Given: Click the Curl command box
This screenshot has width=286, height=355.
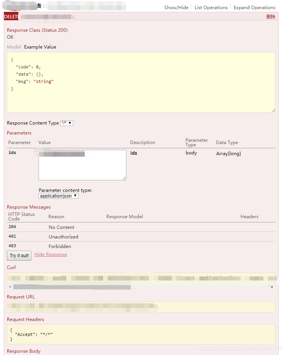Looking at the screenshot, I should (141, 279).
